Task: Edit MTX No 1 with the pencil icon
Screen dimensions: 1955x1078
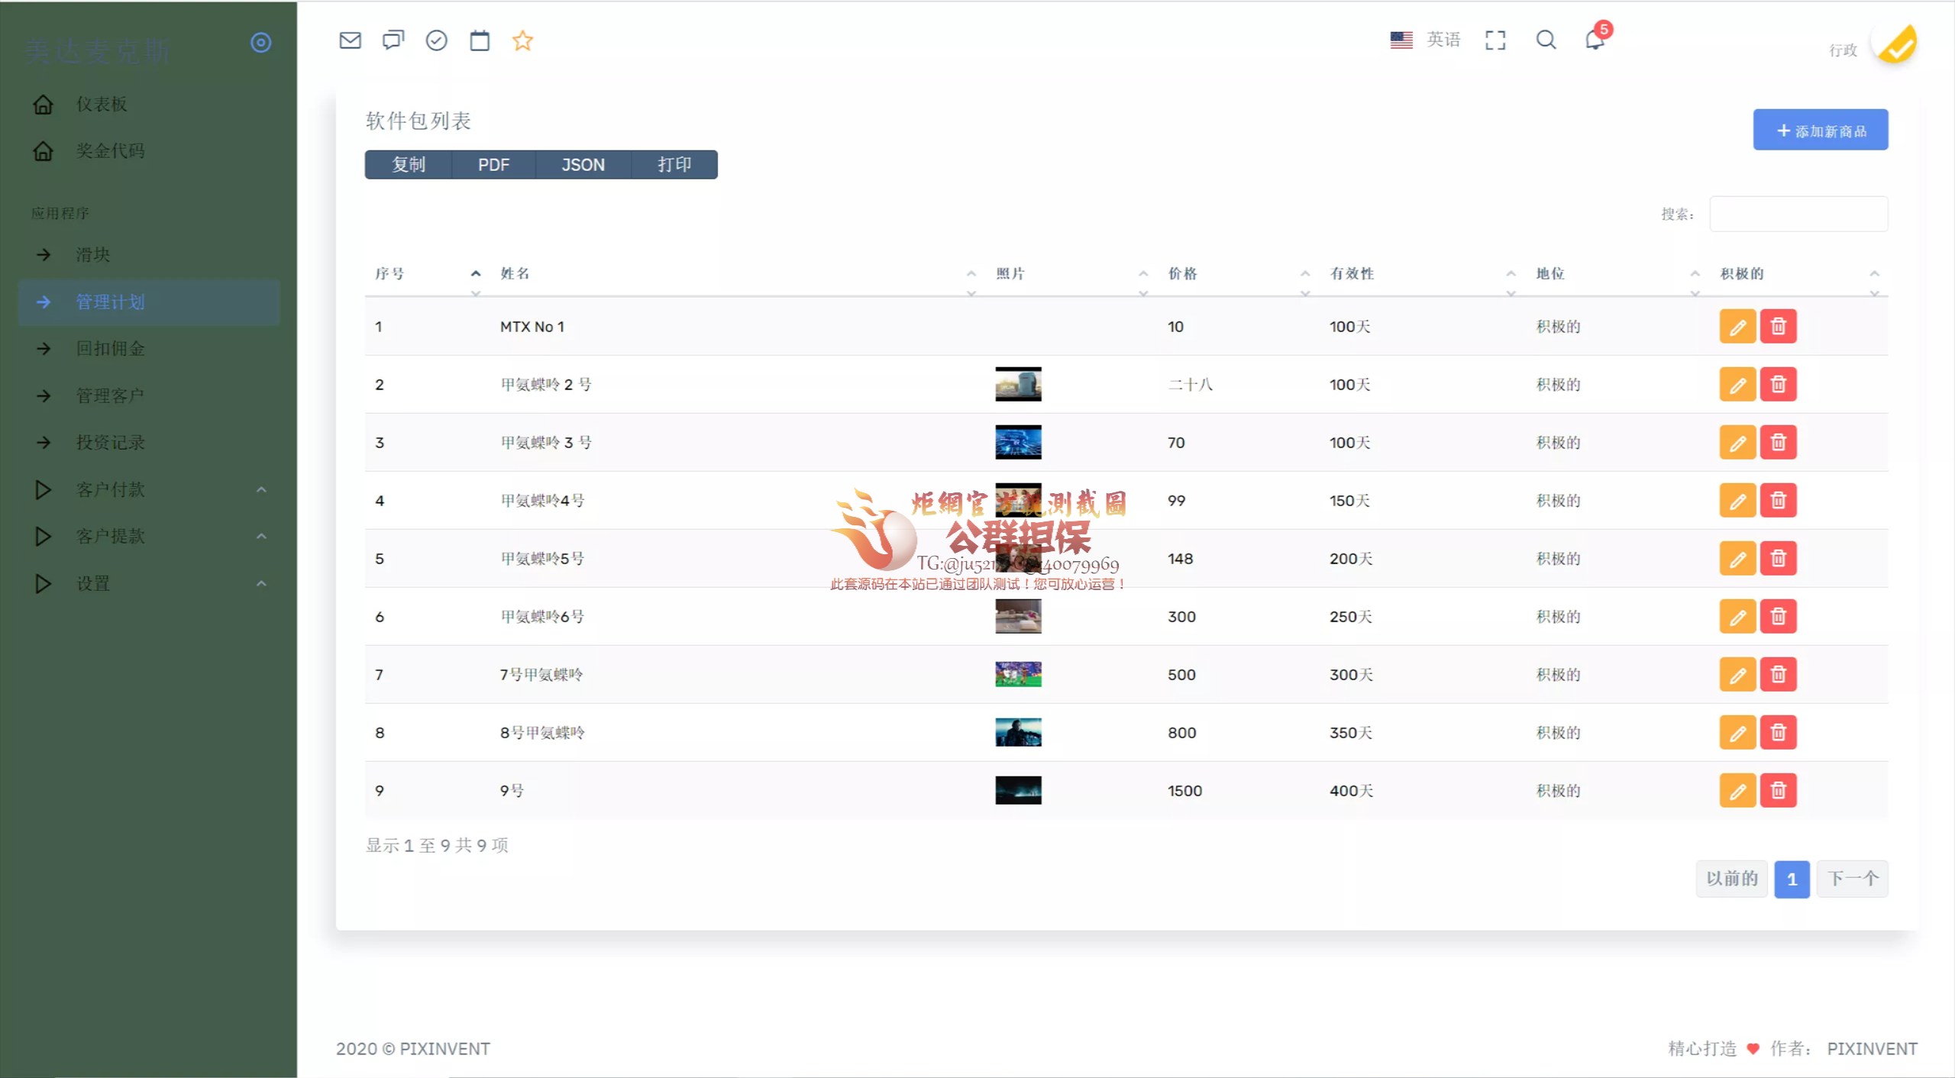Action: click(1738, 326)
